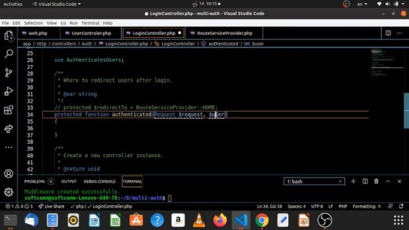Select language mode PHP in status bar
The image size is (409, 230).
pos(343,206)
